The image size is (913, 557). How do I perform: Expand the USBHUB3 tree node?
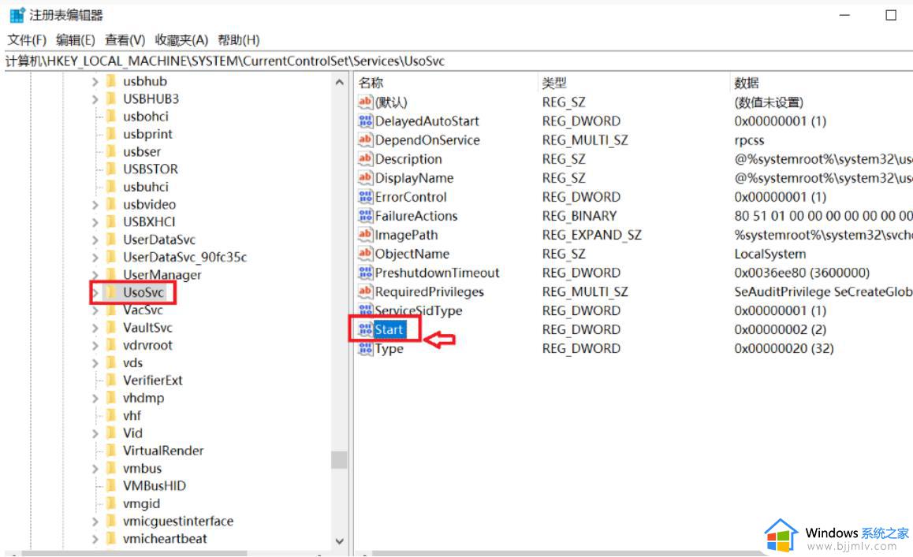(95, 99)
